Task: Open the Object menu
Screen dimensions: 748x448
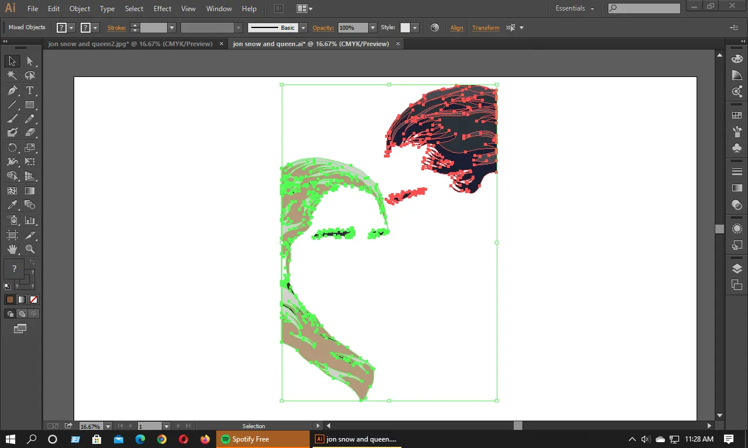Action: (80, 9)
